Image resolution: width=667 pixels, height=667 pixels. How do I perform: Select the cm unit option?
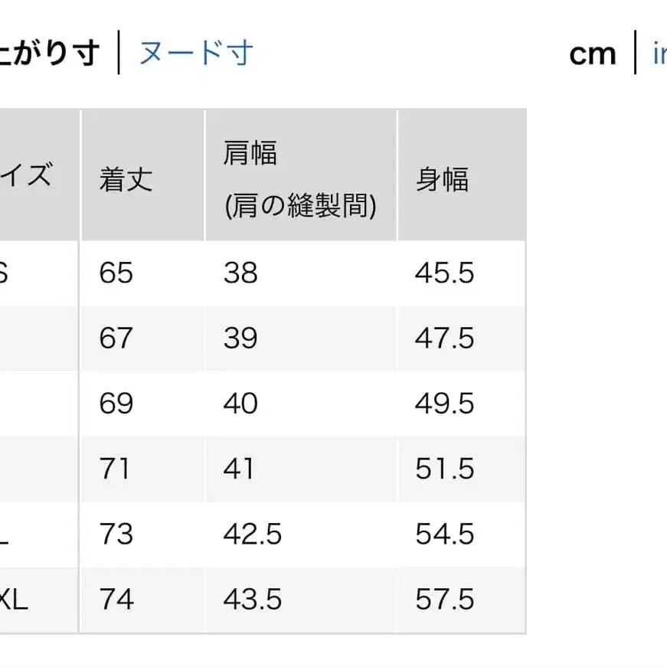(x=593, y=53)
